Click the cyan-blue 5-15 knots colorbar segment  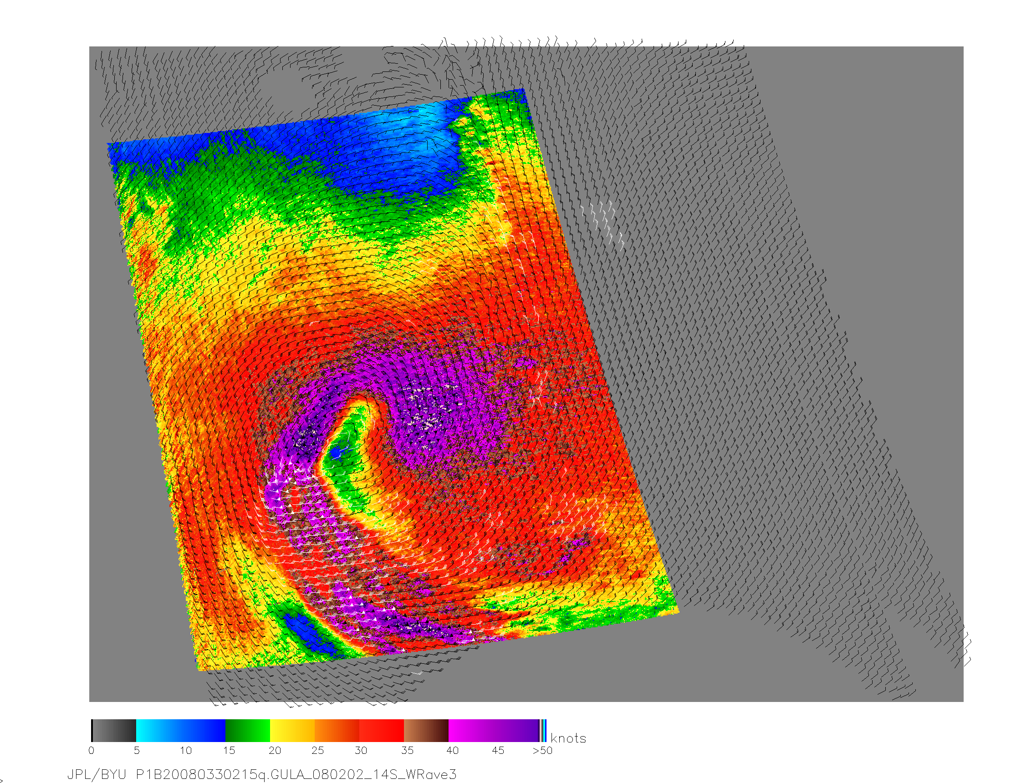pos(180,731)
